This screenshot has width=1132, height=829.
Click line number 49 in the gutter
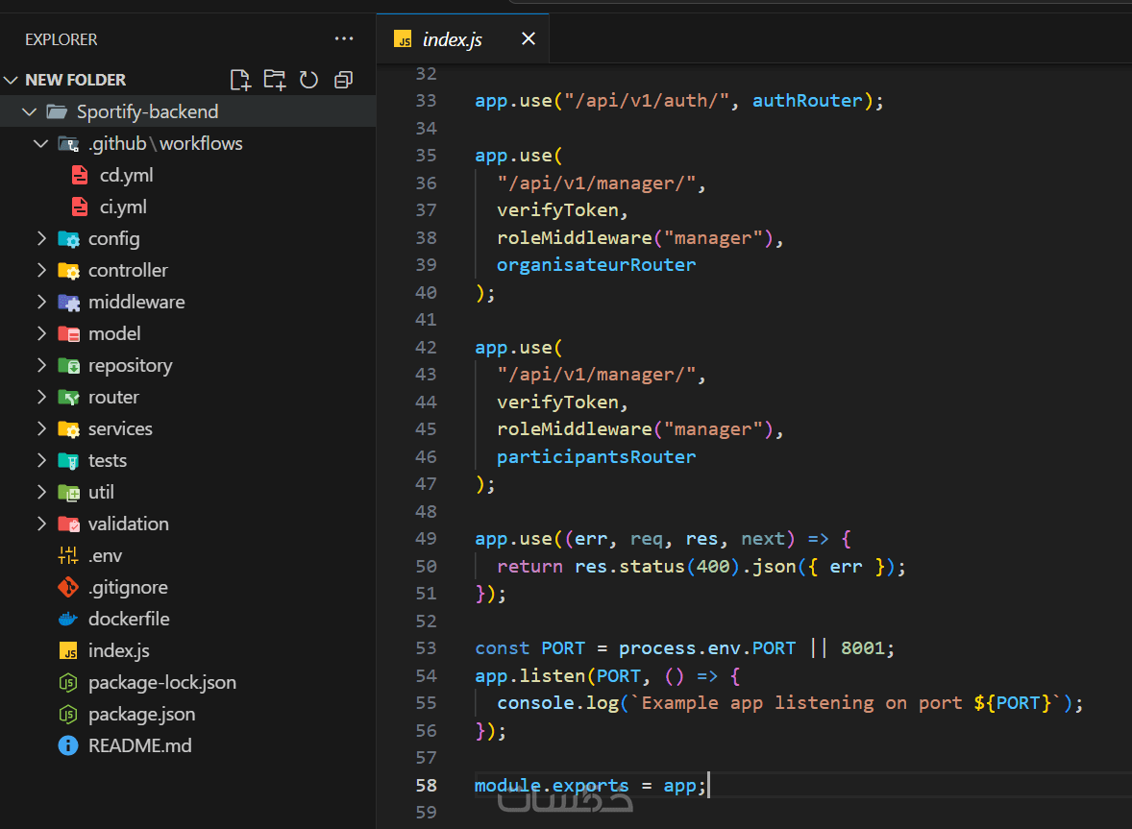[x=425, y=539]
